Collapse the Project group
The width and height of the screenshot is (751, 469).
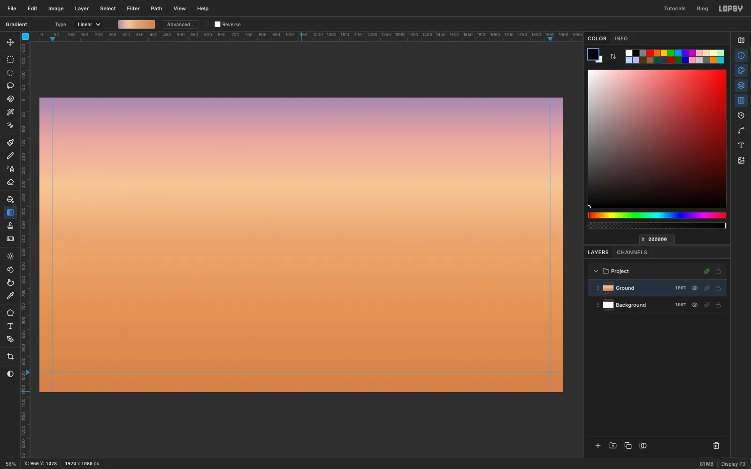coord(596,271)
